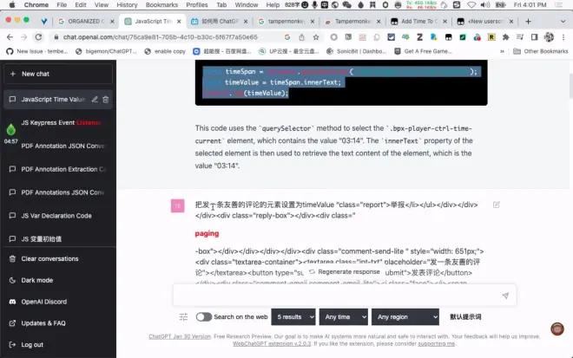This screenshot has width=573, height=358.
Task: Reload the page
Action: coord(38,37)
